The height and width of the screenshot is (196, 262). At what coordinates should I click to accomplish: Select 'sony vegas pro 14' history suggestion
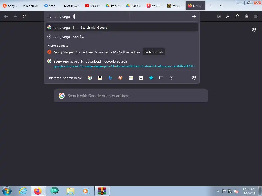coord(122,37)
